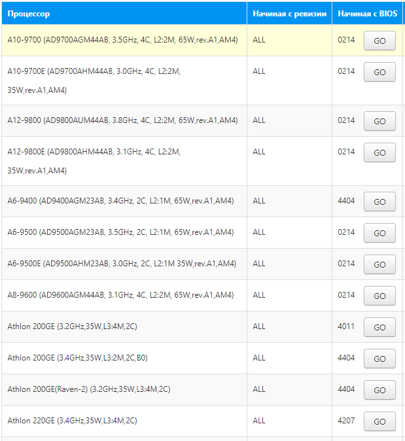Image resolution: width=405 pixels, height=441 pixels.
Task: Click GO button for A6-9400 row
Action: pyautogui.click(x=379, y=202)
